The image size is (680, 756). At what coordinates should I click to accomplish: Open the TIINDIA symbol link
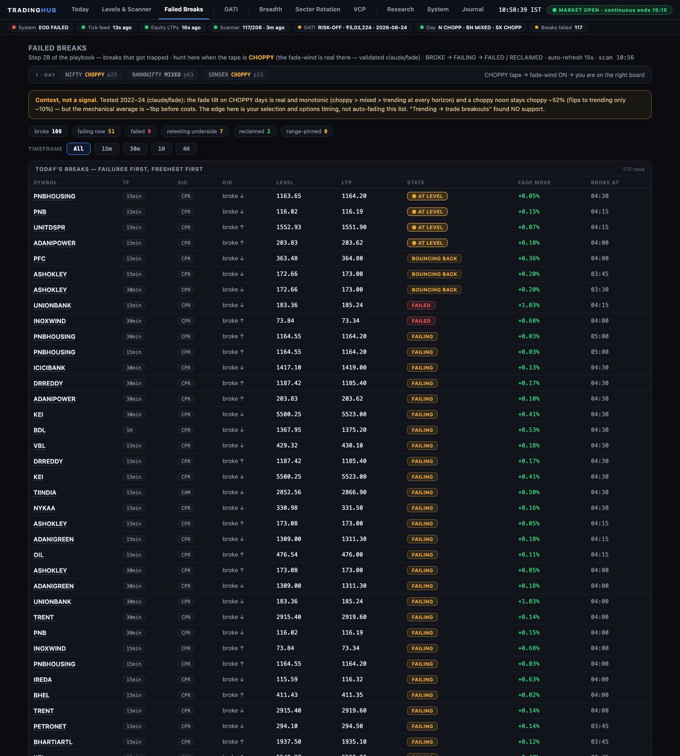pyautogui.click(x=45, y=492)
